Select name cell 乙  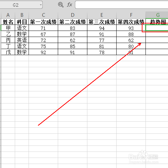point(8,34)
